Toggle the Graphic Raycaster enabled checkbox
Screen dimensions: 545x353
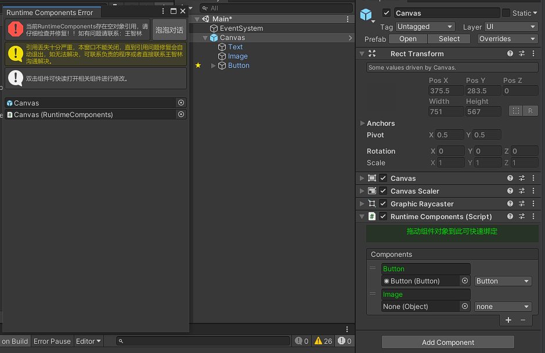click(383, 204)
